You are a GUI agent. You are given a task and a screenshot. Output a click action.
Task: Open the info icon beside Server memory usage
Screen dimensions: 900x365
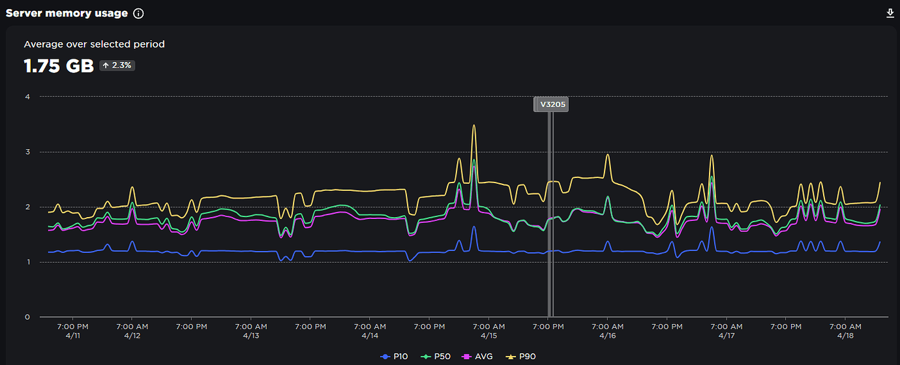[138, 13]
